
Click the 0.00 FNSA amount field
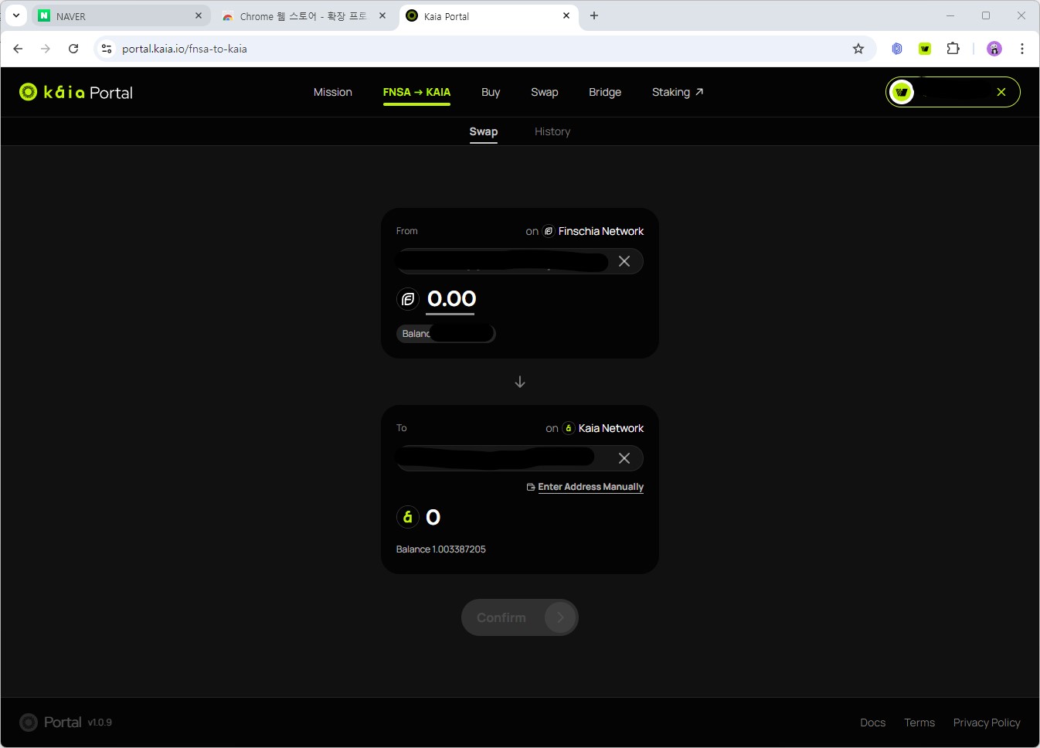click(x=451, y=299)
